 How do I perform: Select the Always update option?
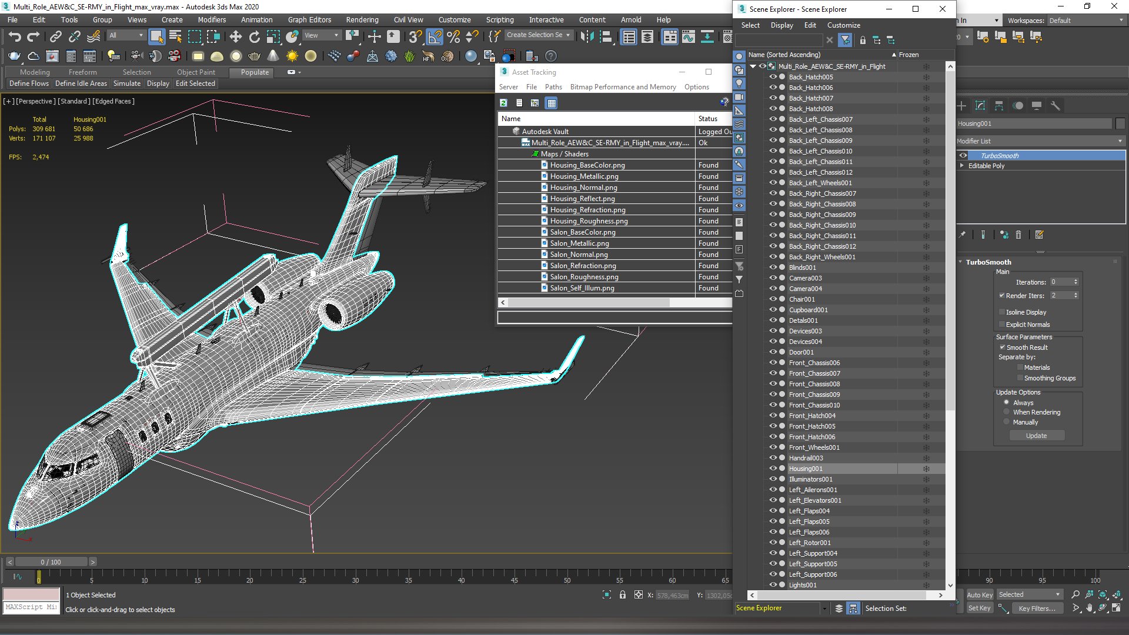(x=1006, y=403)
